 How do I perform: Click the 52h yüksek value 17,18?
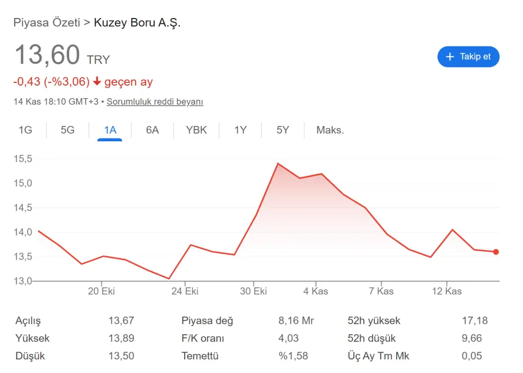(475, 321)
